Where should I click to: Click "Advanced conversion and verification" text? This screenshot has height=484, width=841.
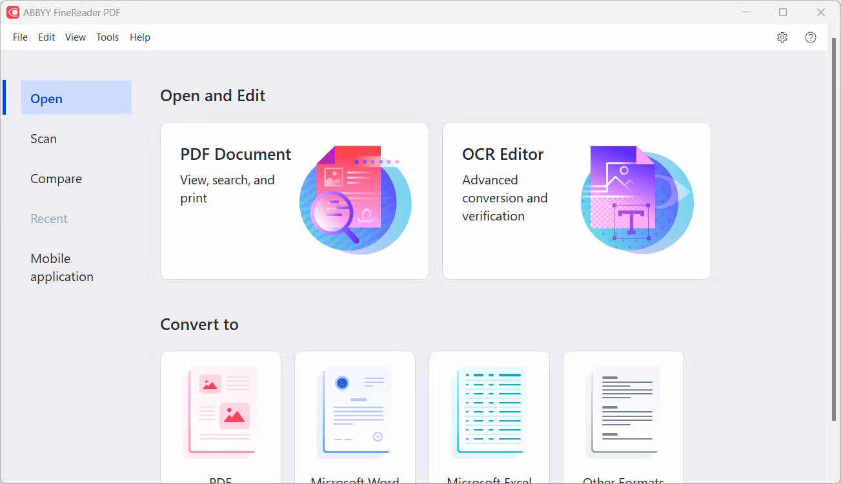505,198
